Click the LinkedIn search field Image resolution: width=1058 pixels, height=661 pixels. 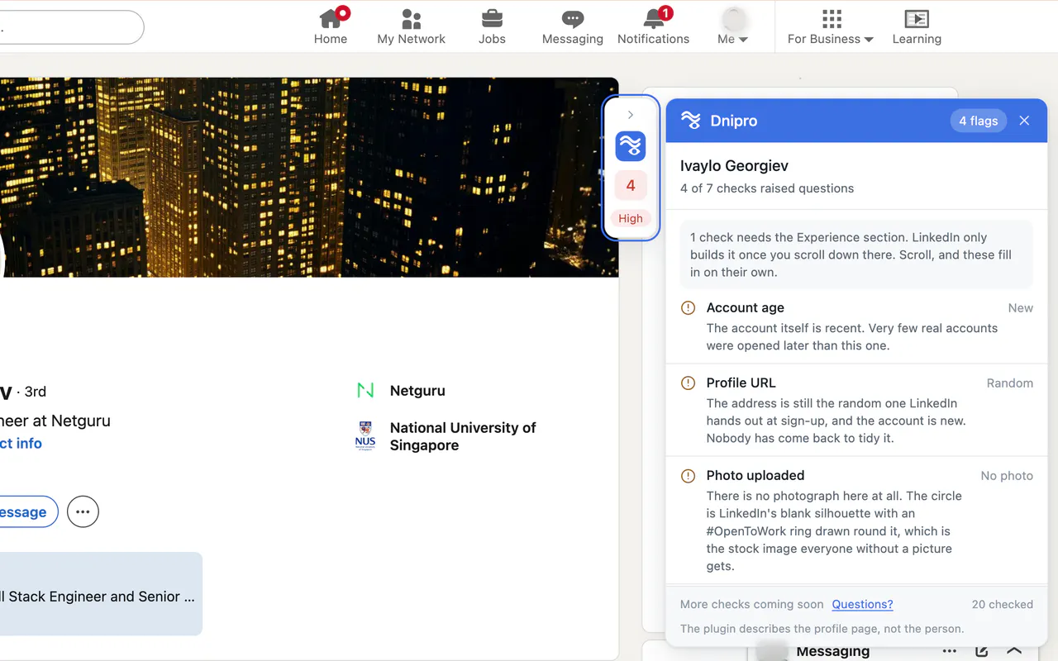[71, 27]
